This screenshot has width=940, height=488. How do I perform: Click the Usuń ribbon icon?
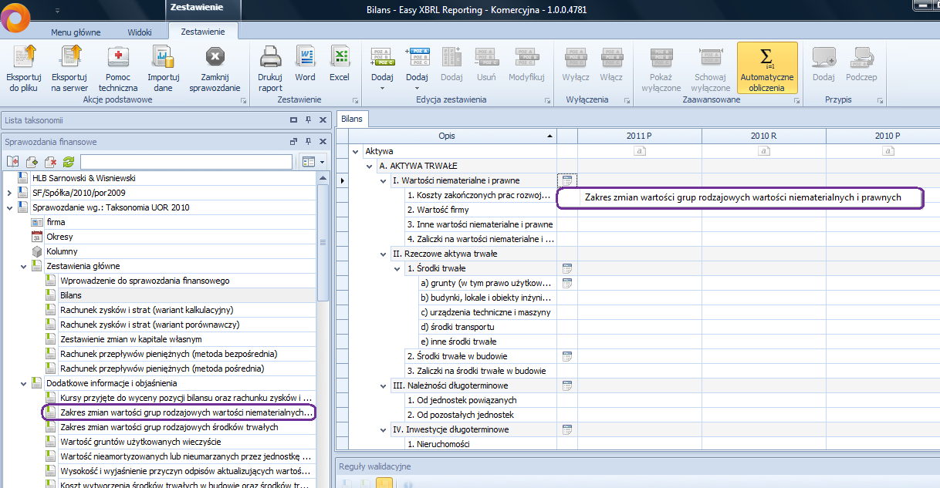click(x=486, y=57)
